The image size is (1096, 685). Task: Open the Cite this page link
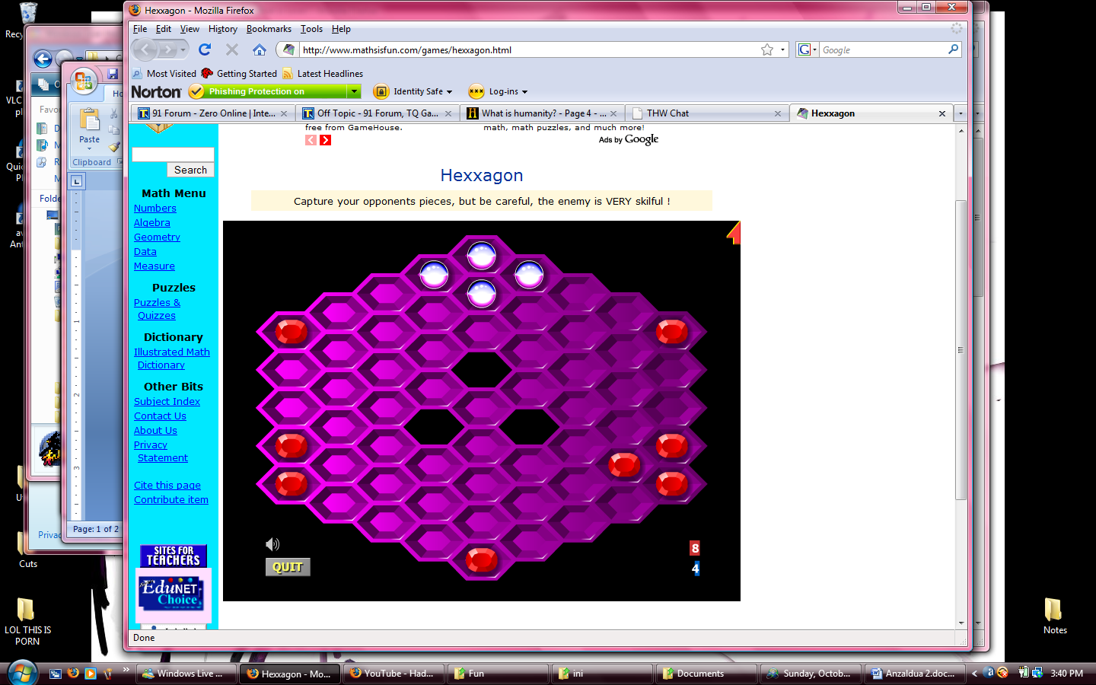pyautogui.click(x=167, y=486)
